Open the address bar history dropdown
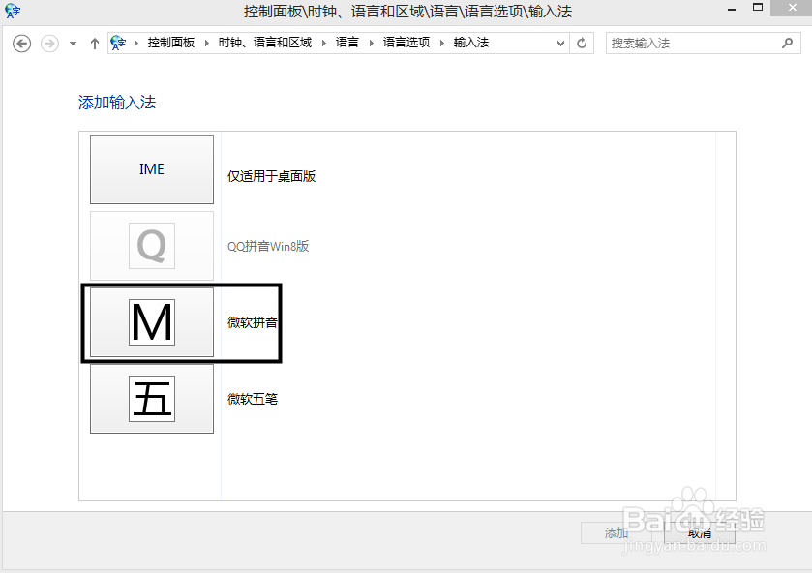This screenshot has width=812, height=573. tap(558, 43)
